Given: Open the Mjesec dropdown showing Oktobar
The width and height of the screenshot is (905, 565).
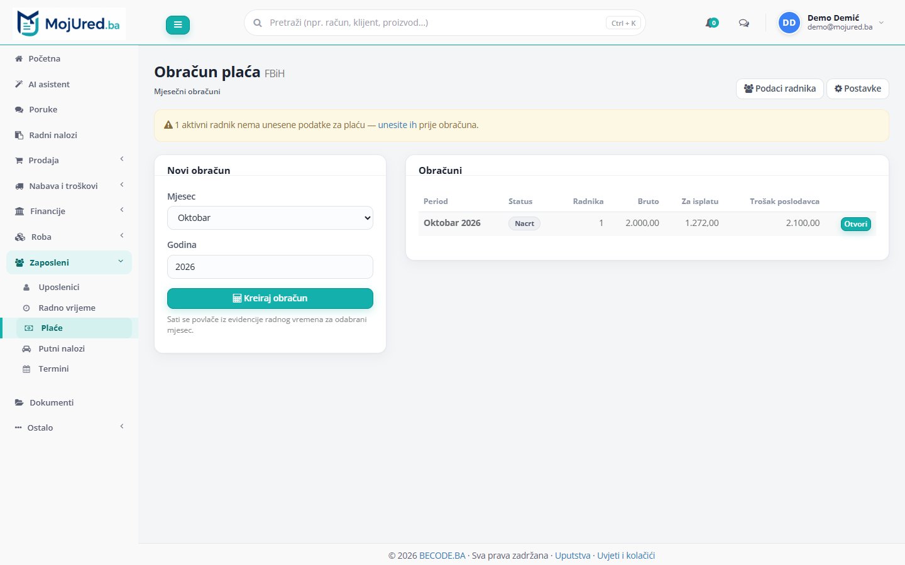Looking at the screenshot, I should pyautogui.click(x=270, y=218).
